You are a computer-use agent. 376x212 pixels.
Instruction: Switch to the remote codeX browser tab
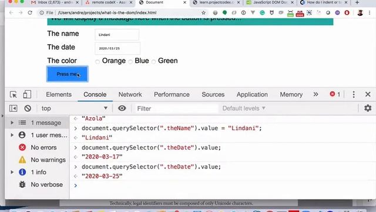coord(109,2)
